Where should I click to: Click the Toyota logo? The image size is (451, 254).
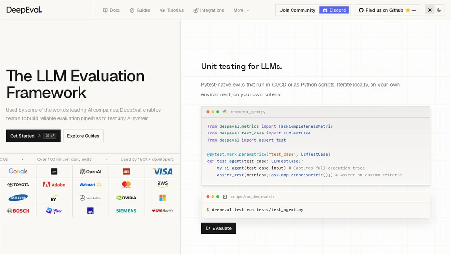click(x=18, y=185)
